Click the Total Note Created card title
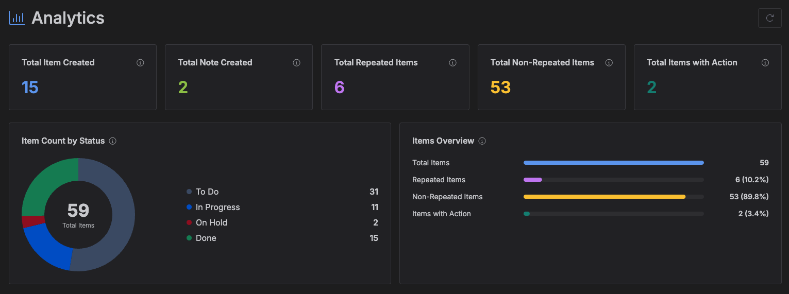 (215, 63)
